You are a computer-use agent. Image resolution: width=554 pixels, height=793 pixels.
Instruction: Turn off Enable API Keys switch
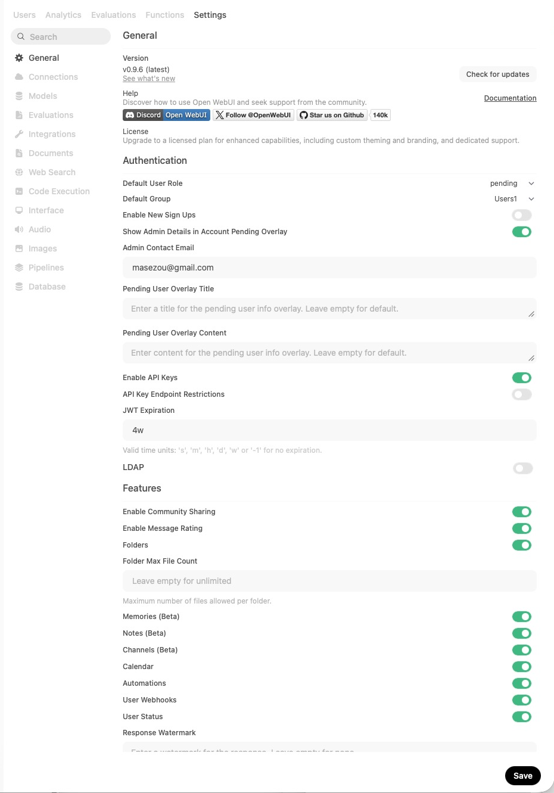[522, 378]
